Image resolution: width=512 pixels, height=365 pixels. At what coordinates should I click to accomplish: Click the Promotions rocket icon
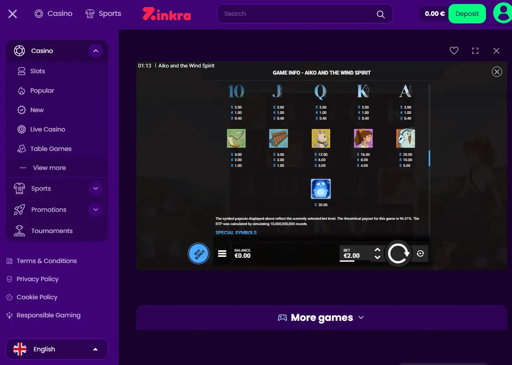pyautogui.click(x=19, y=210)
